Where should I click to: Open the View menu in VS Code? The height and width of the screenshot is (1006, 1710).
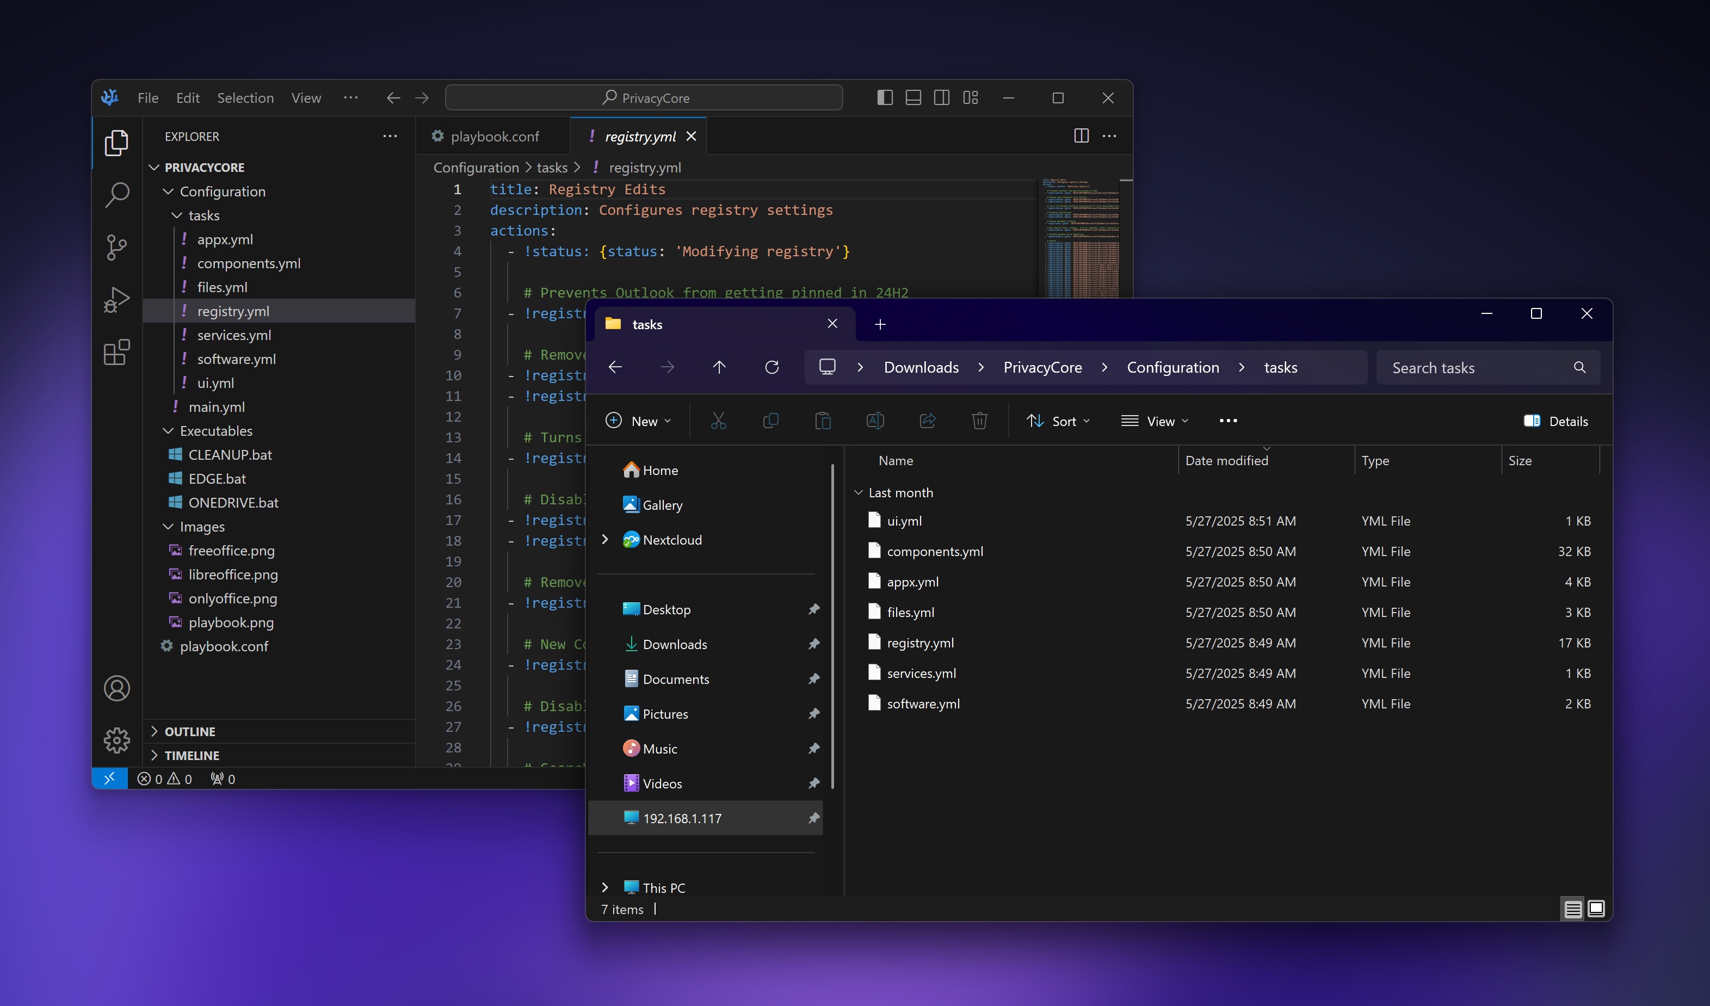[306, 98]
